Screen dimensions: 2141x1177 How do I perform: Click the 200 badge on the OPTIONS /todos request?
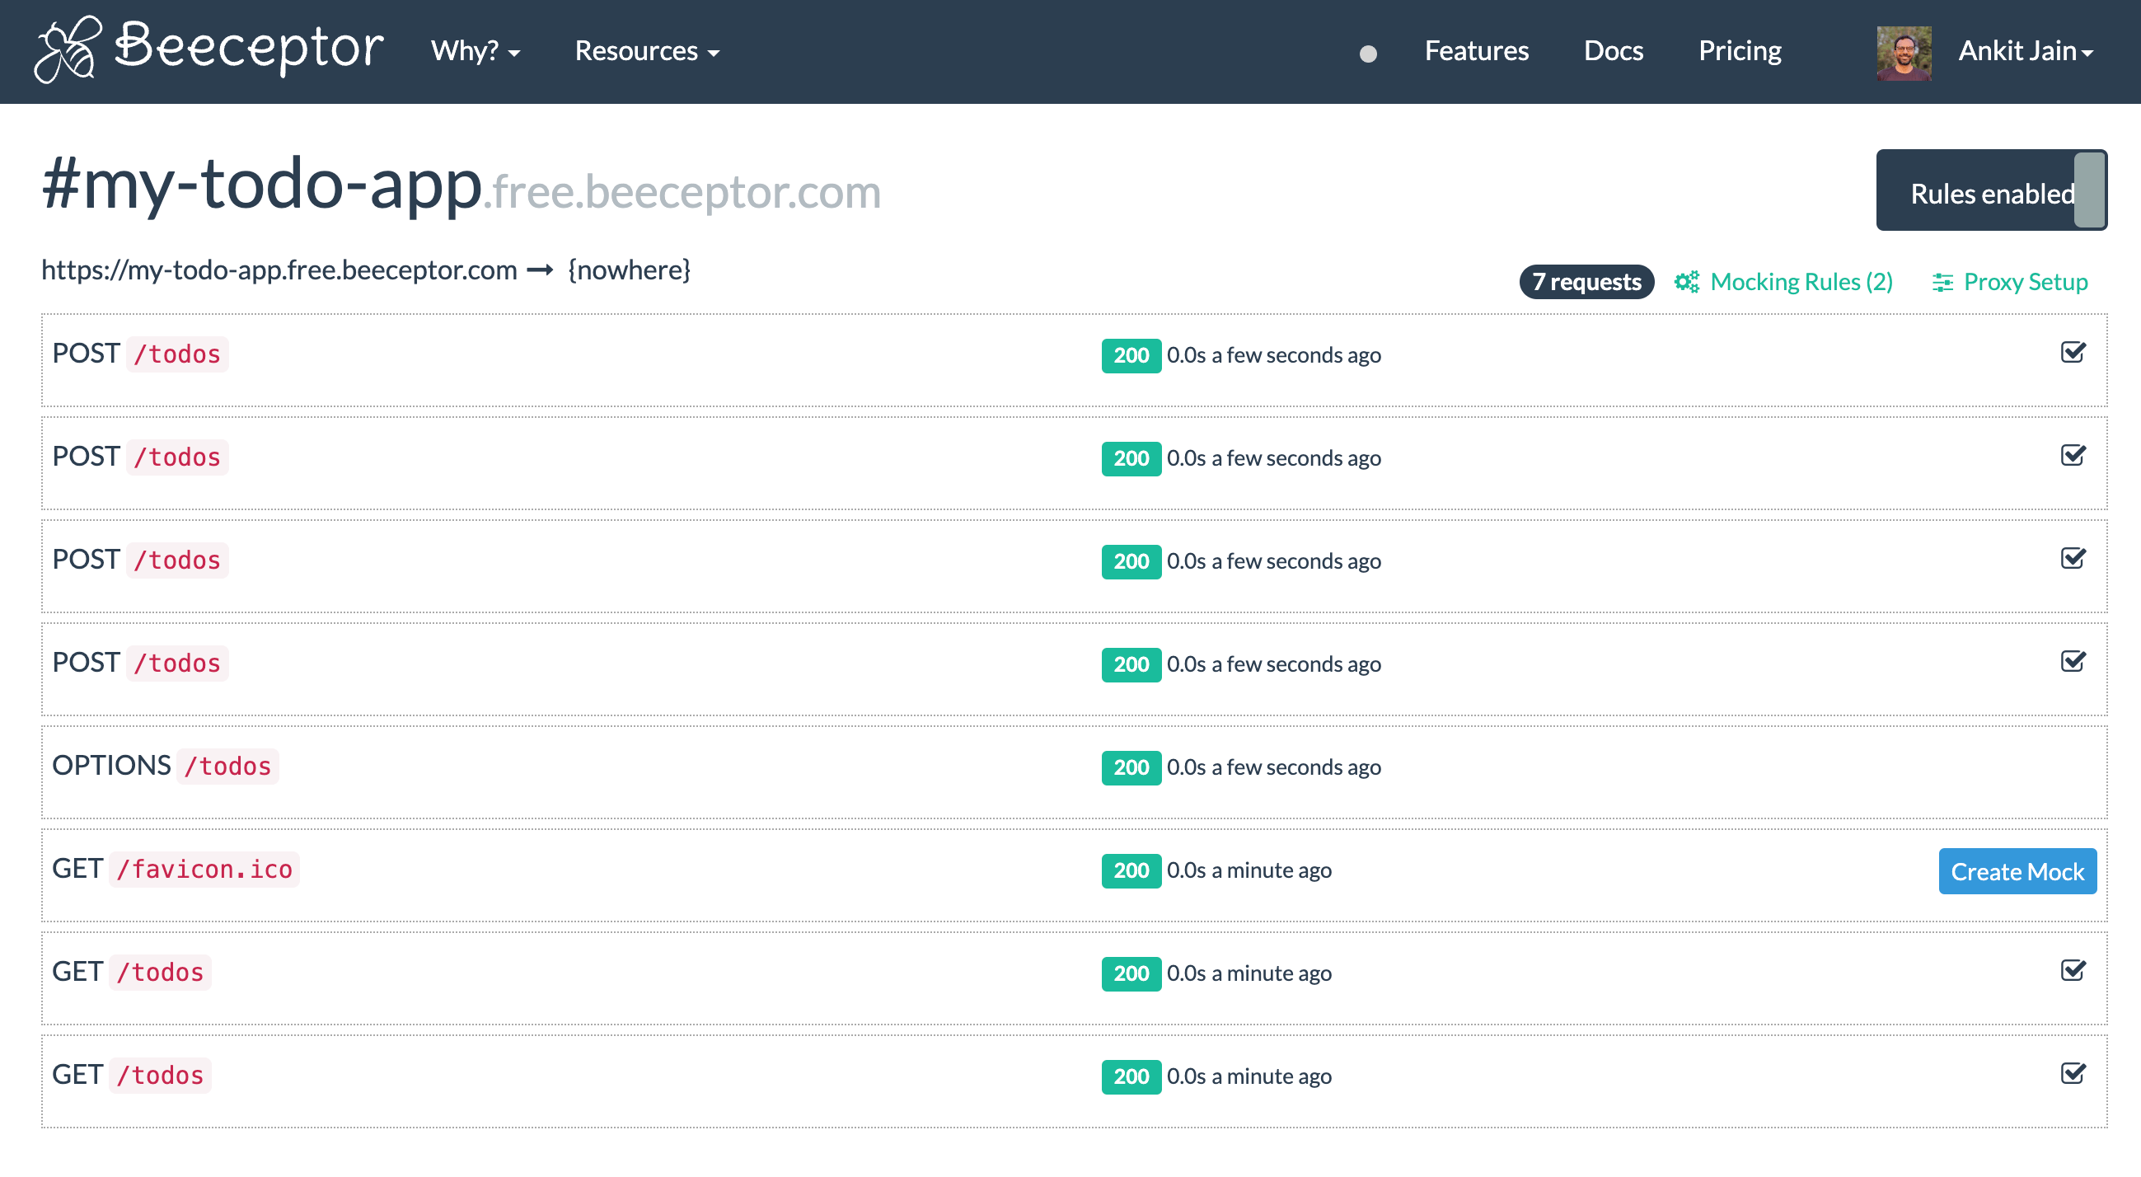pyautogui.click(x=1131, y=767)
